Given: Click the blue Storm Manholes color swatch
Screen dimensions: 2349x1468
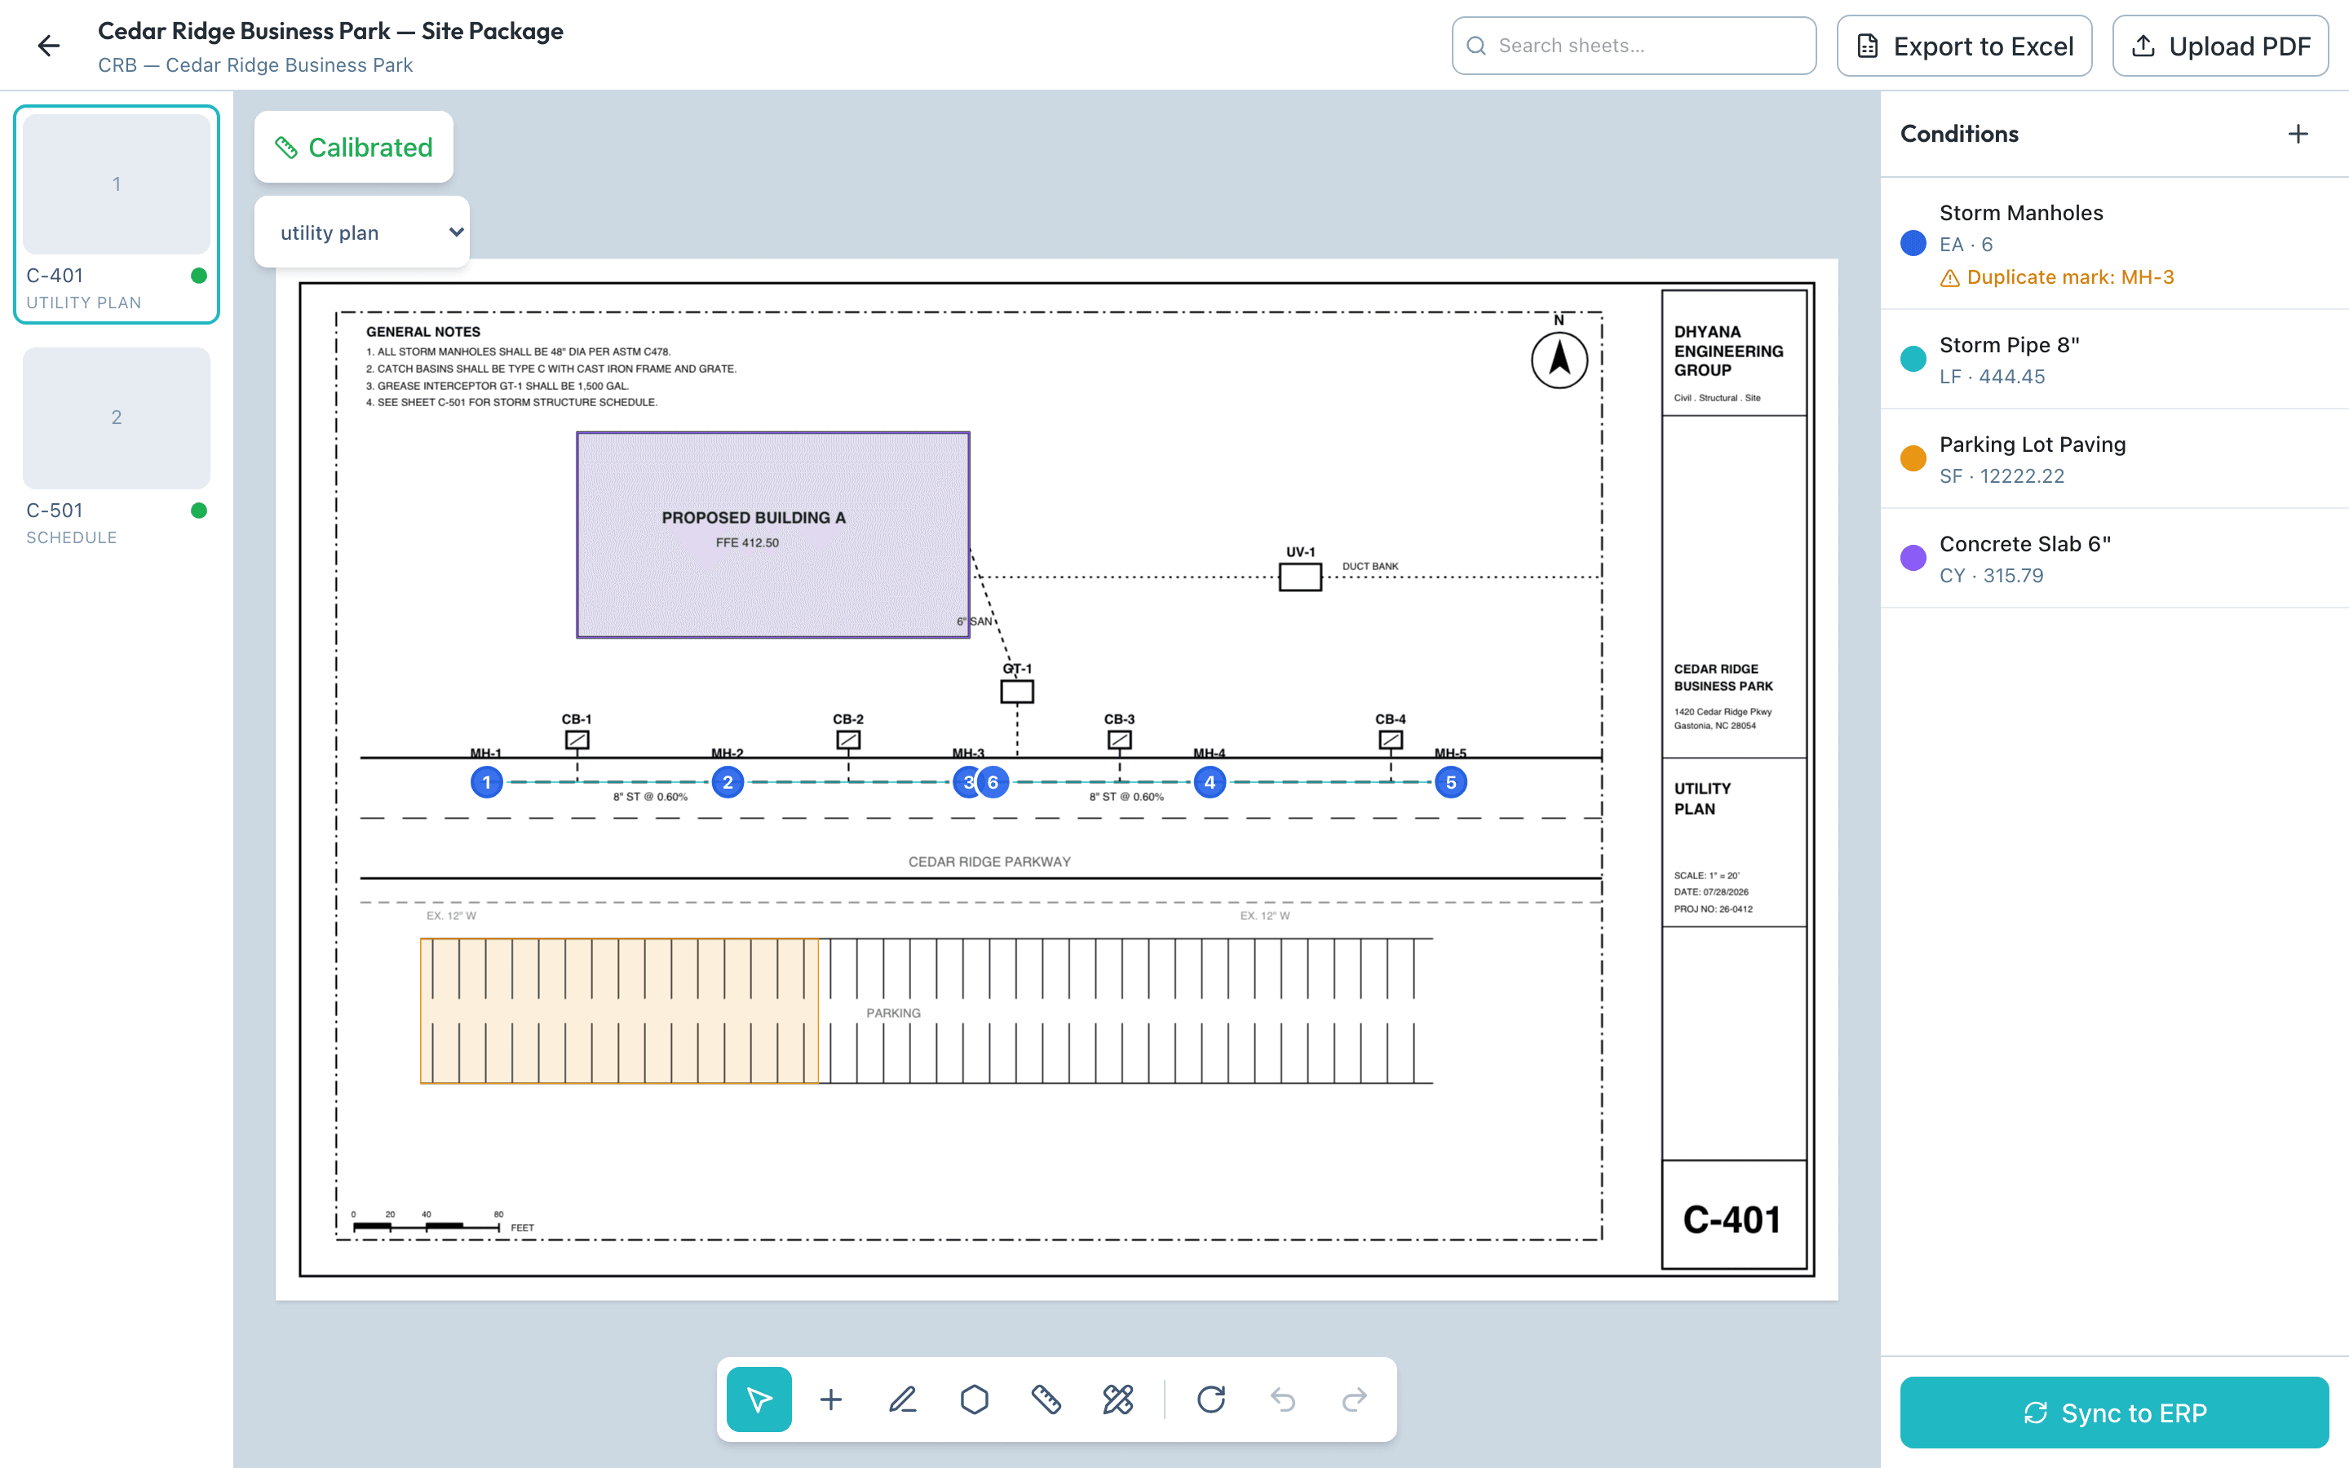Looking at the screenshot, I should 1913,243.
